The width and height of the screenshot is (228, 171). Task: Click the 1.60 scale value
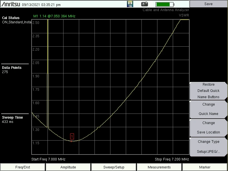(36, 103)
